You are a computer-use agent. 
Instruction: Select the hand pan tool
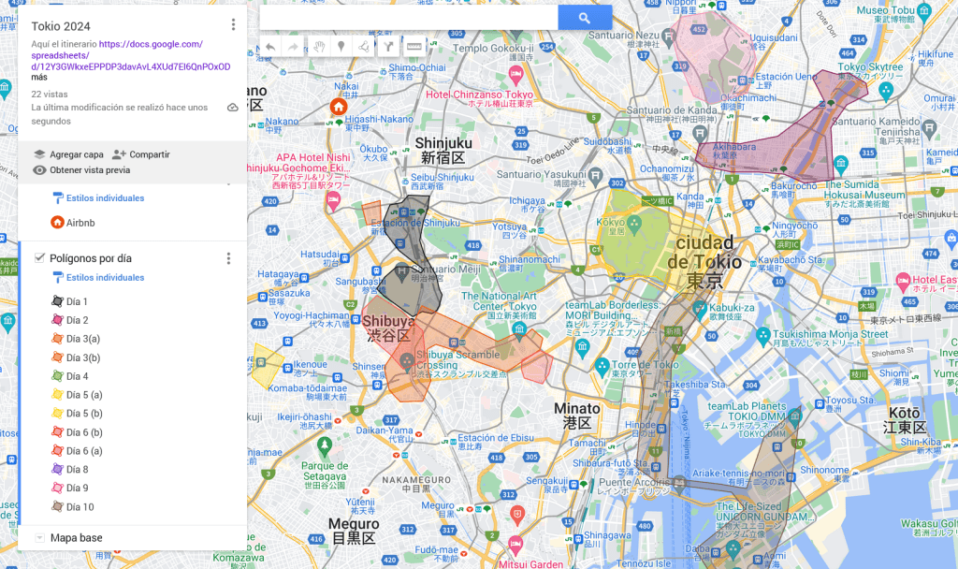(x=318, y=46)
